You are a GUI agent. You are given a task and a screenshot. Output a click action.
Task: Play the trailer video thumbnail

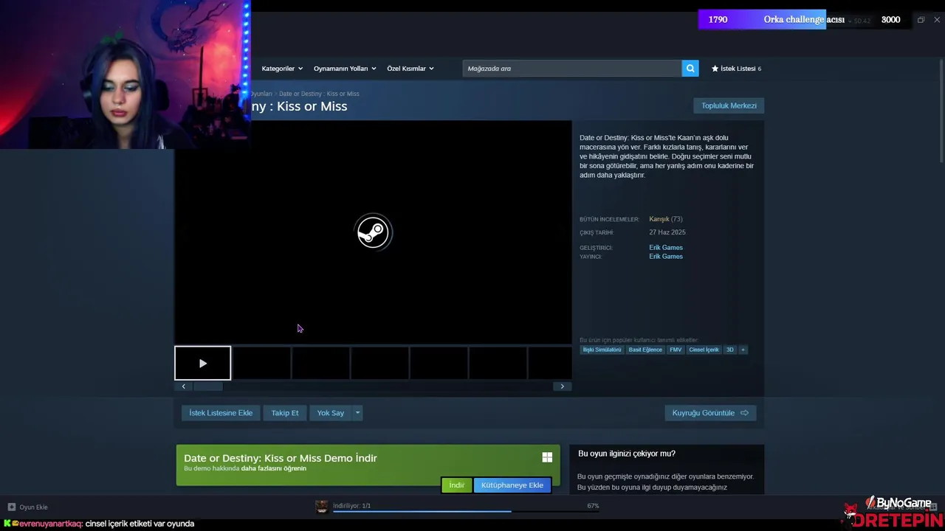(202, 363)
